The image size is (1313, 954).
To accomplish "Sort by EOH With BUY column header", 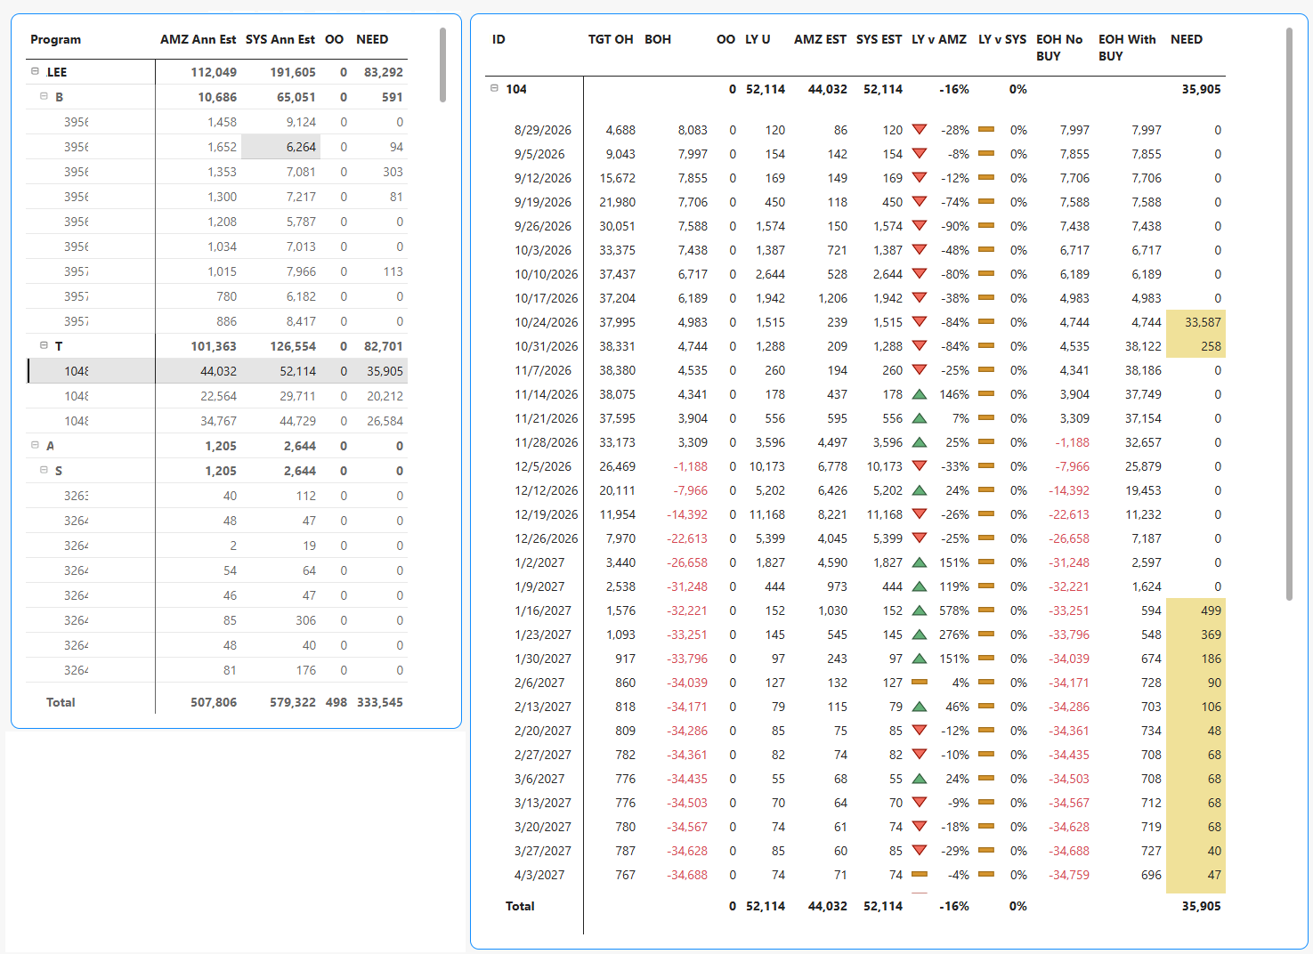I will [1127, 47].
